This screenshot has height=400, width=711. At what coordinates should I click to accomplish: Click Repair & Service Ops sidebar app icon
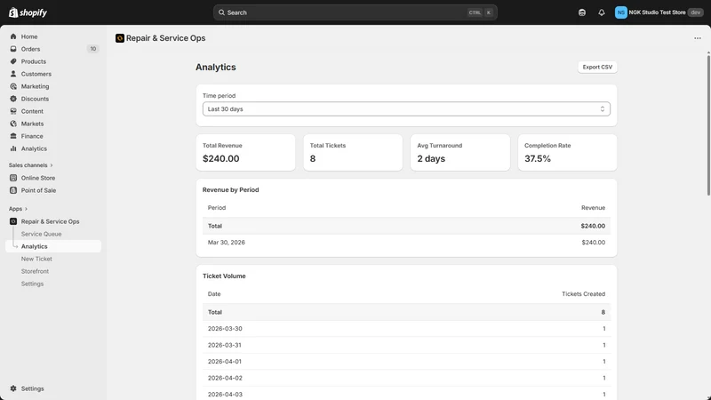point(13,221)
